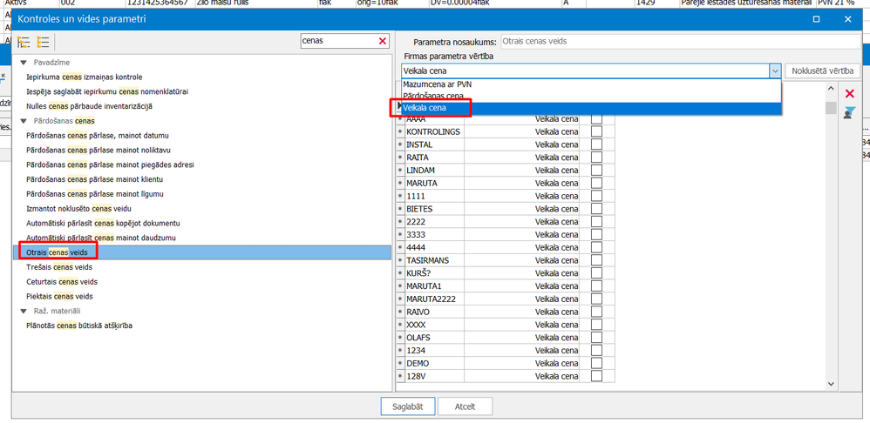Tick the checkbox for user KONTROLINGS
This screenshot has height=423, width=870.
(596, 131)
